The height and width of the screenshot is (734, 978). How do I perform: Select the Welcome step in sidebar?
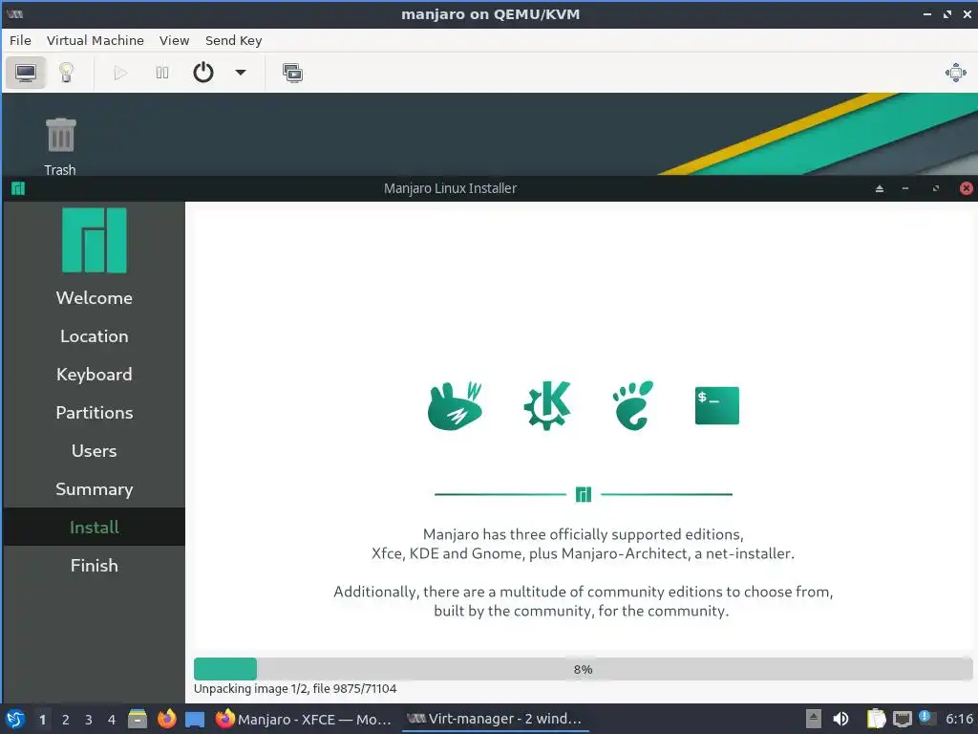click(x=95, y=298)
